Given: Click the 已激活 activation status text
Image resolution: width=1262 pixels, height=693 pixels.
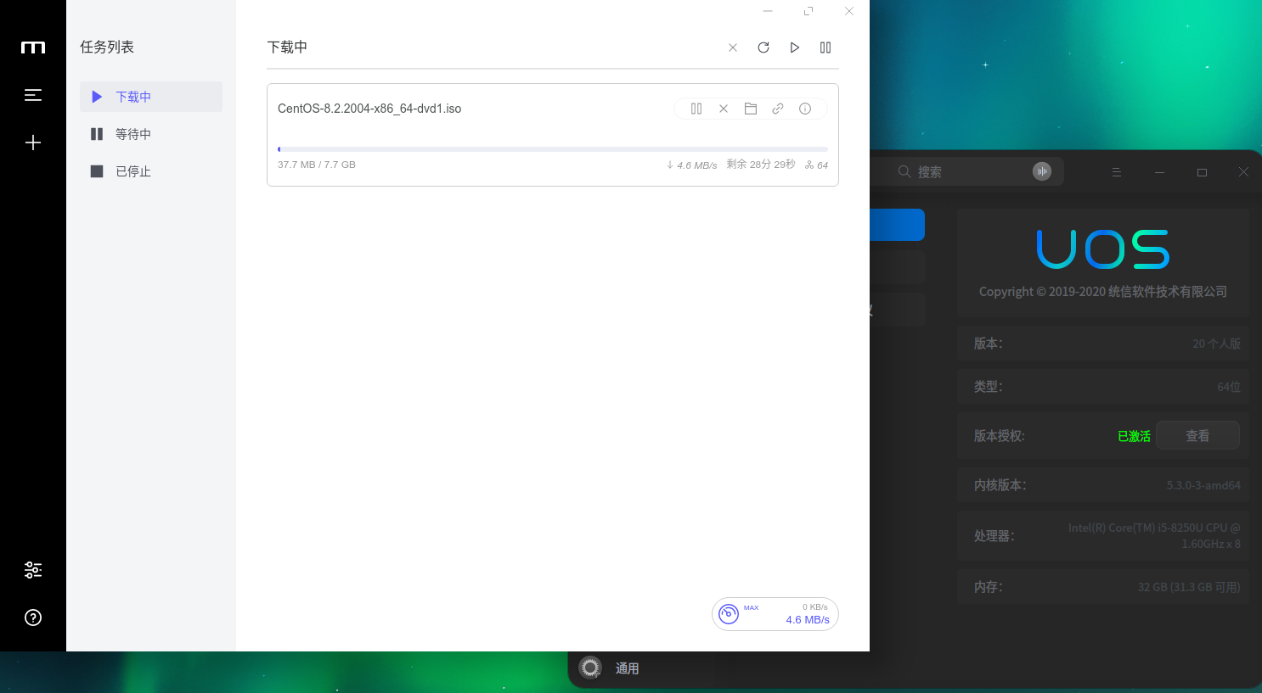Looking at the screenshot, I should pyautogui.click(x=1134, y=436).
